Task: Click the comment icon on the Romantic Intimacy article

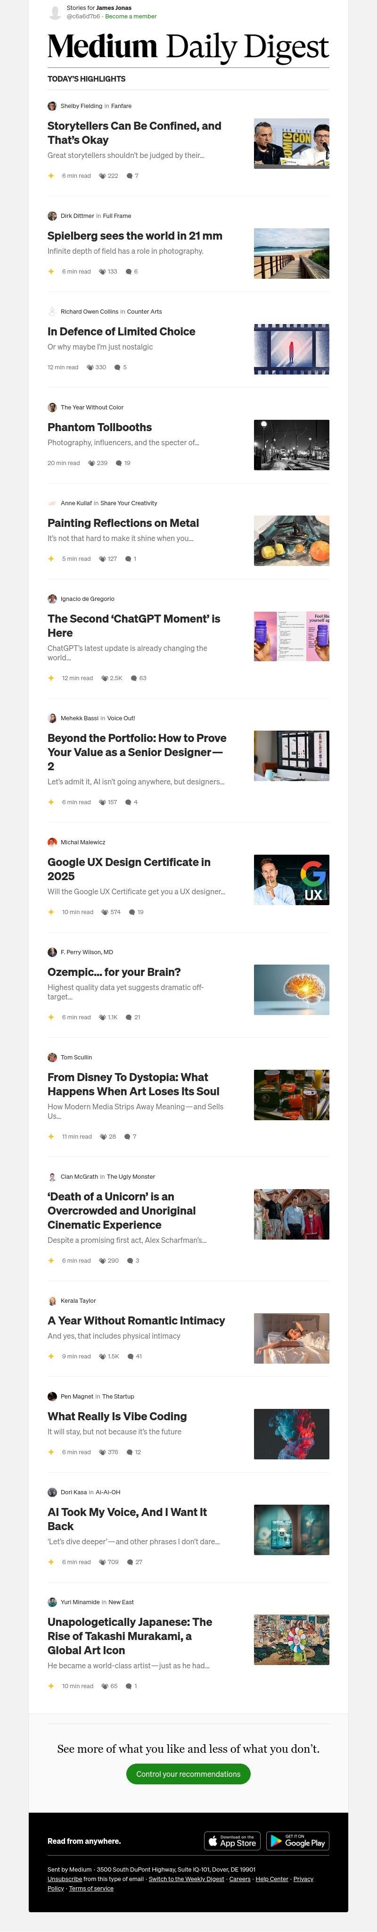Action: [x=130, y=1356]
